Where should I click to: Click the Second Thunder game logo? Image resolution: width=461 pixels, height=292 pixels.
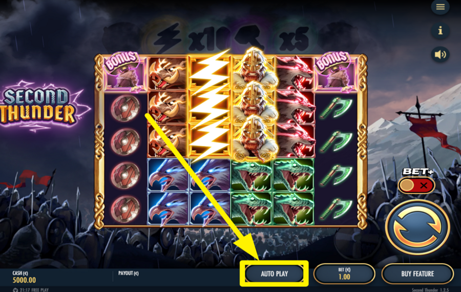click(38, 106)
